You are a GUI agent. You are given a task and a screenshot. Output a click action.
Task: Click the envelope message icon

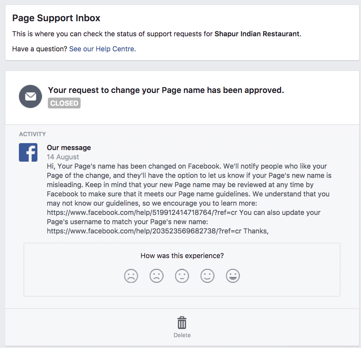click(x=30, y=96)
